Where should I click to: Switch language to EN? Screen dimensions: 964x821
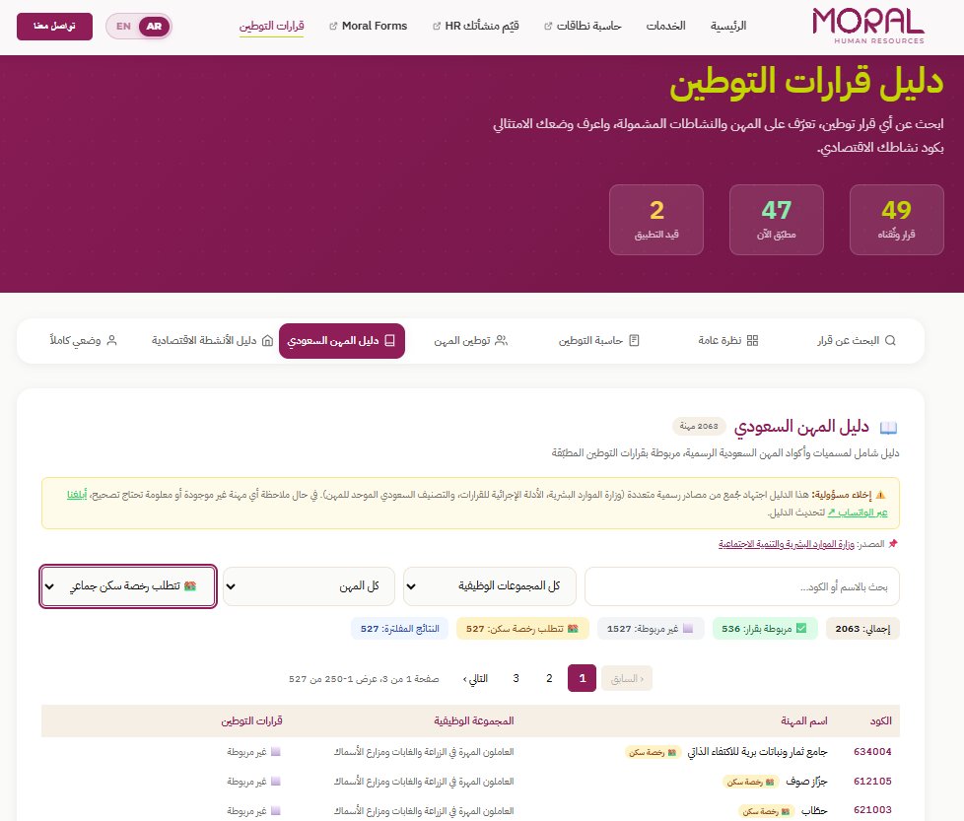click(x=123, y=27)
